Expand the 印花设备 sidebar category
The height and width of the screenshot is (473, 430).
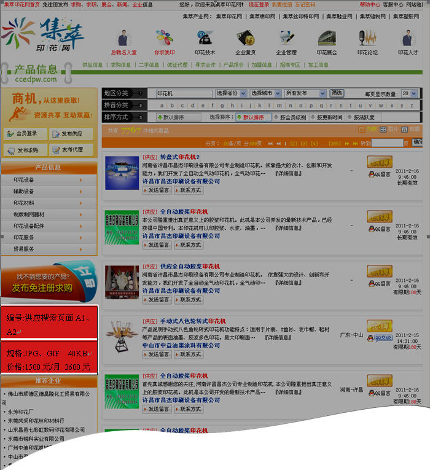tap(49, 180)
